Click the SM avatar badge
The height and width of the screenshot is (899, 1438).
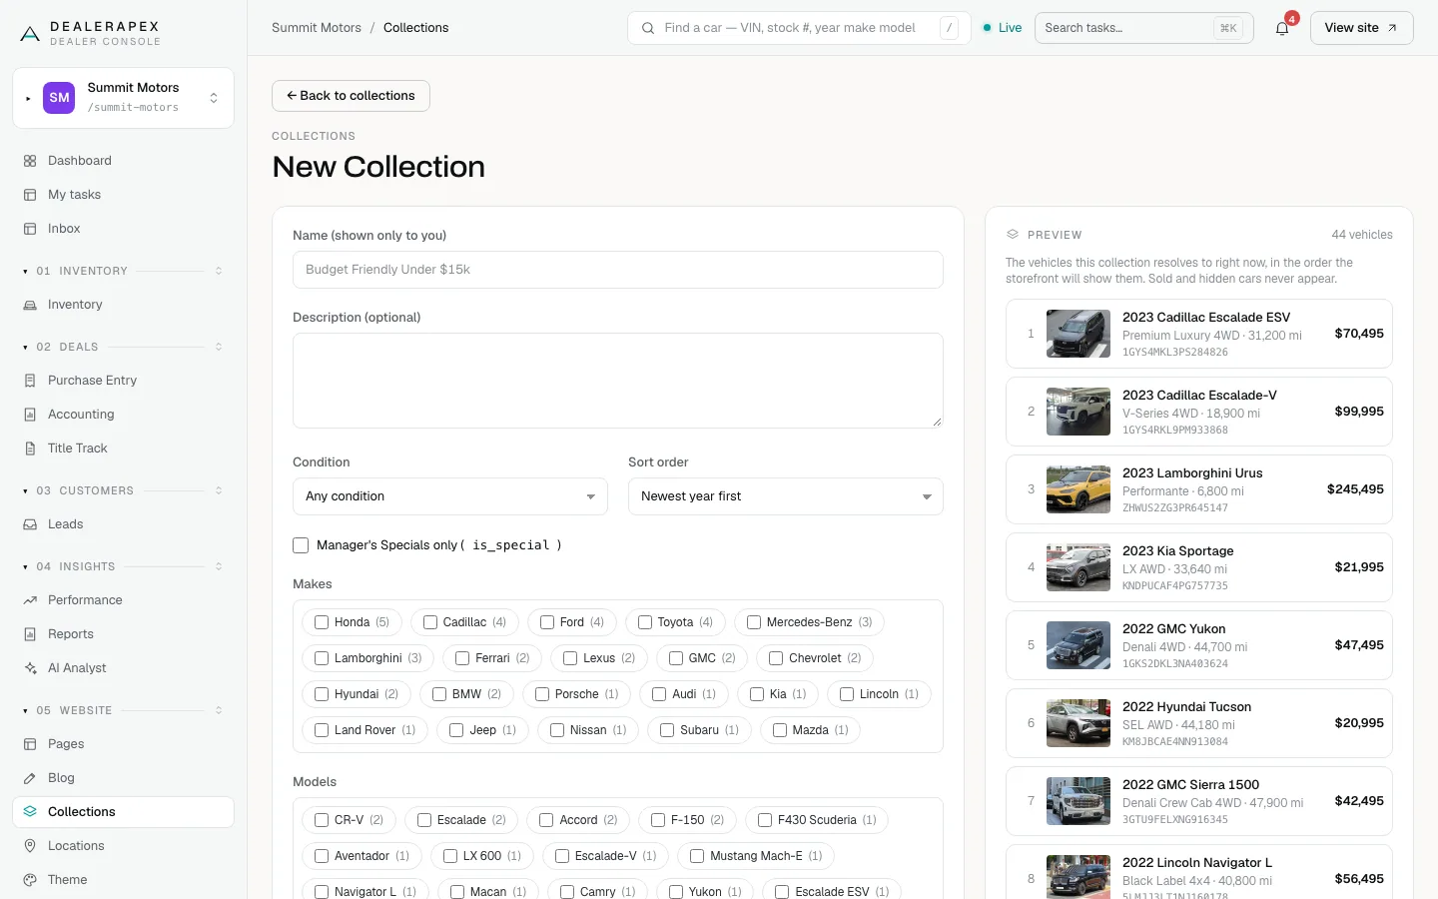click(x=60, y=98)
